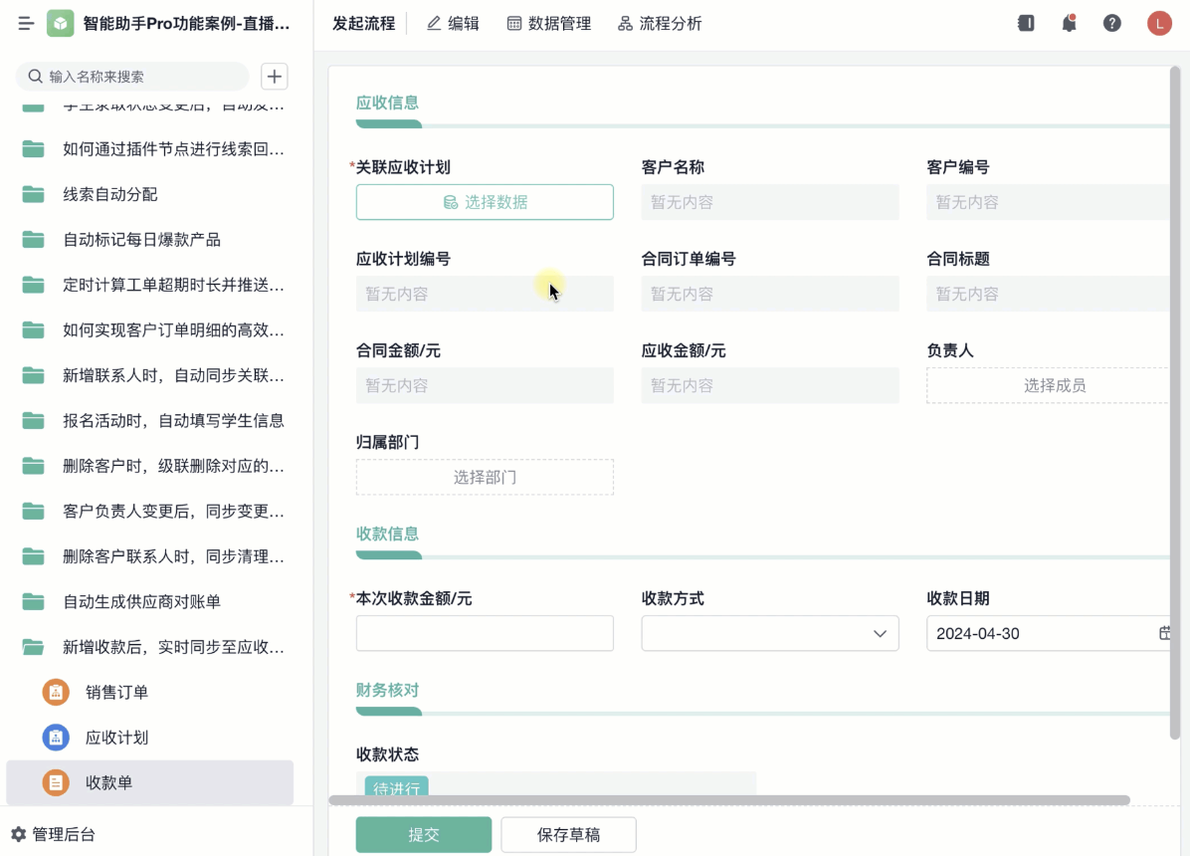Open the user avatar L

pyautogui.click(x=1159, y=24)
